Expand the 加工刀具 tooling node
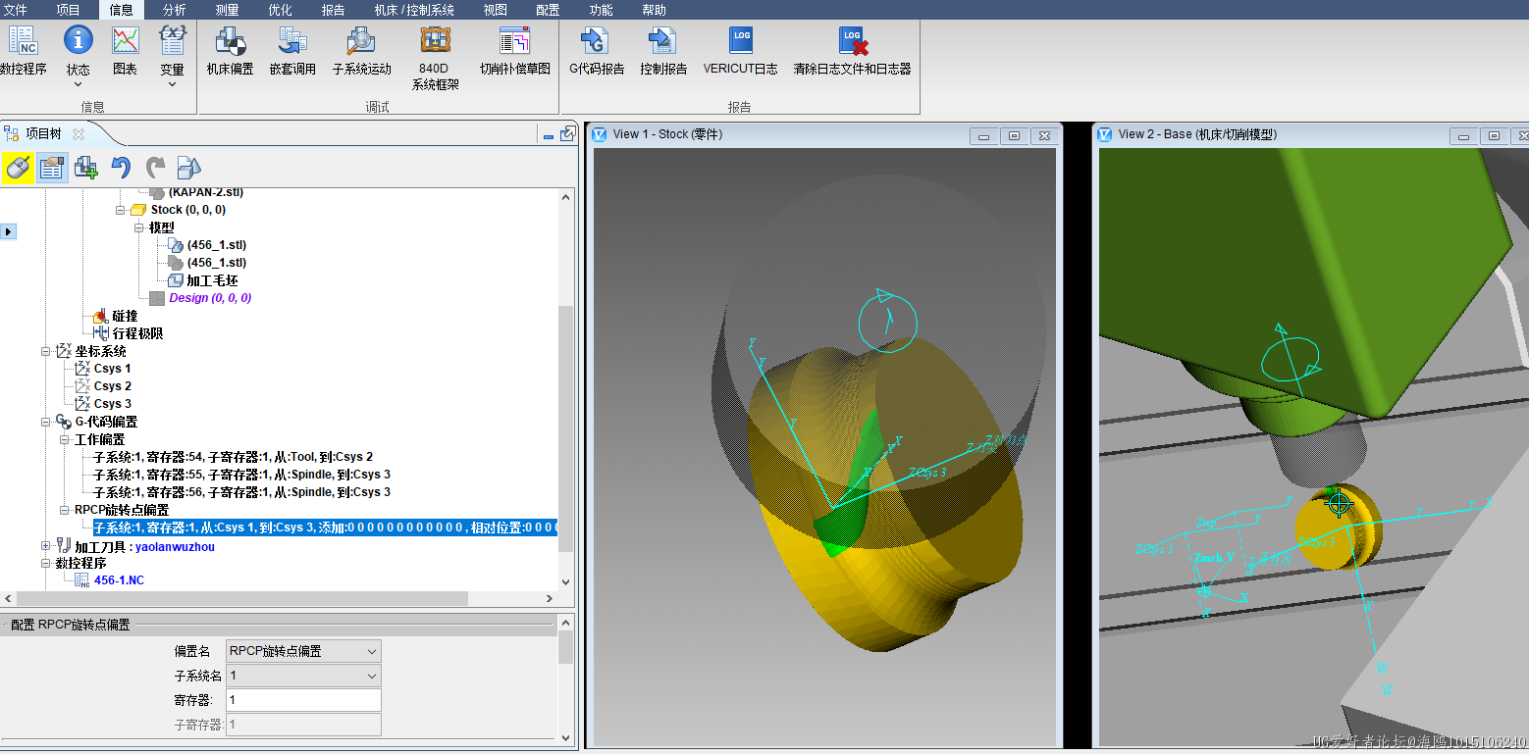 pos(46,545)
